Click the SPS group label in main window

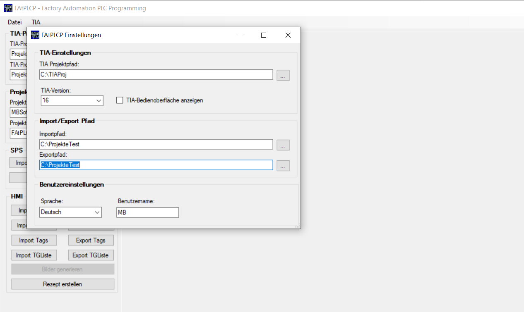tap(17, 150)
